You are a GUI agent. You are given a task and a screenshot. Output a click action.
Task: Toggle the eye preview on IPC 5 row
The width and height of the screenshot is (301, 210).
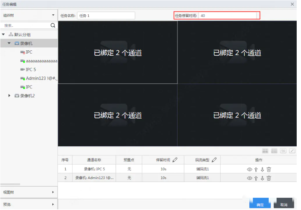point(249,169)
